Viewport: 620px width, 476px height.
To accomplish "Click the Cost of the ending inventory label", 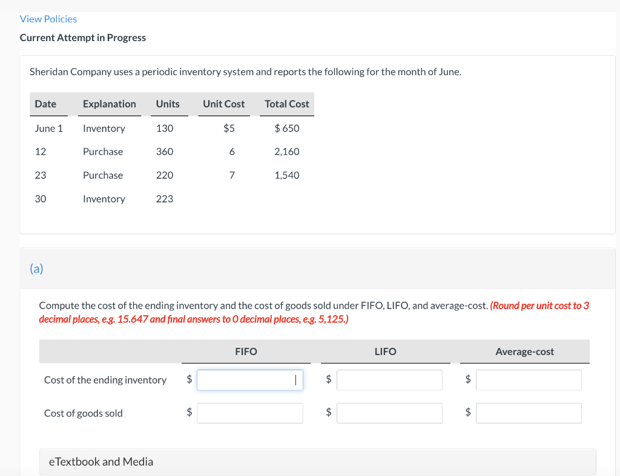I will (105, 380).
